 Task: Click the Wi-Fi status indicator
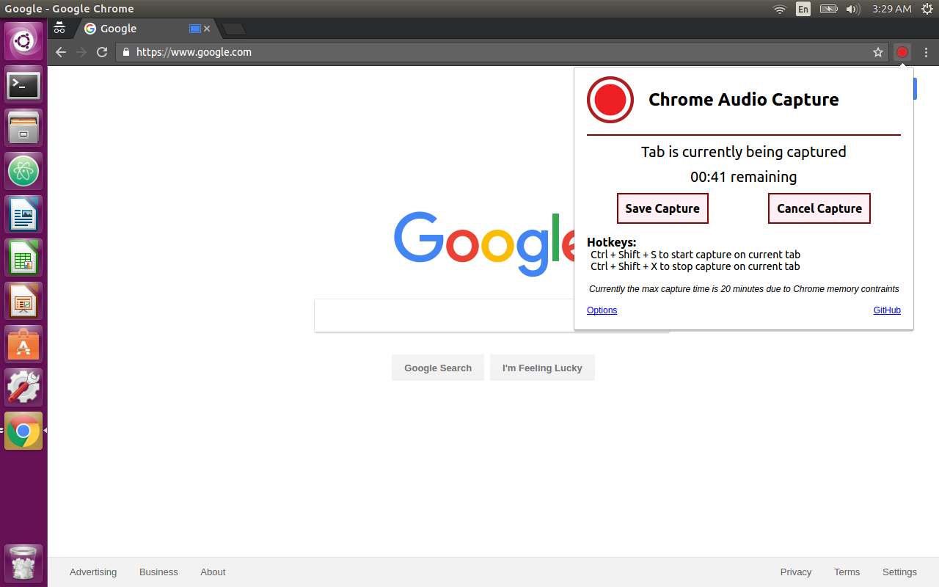coord(779,9)
